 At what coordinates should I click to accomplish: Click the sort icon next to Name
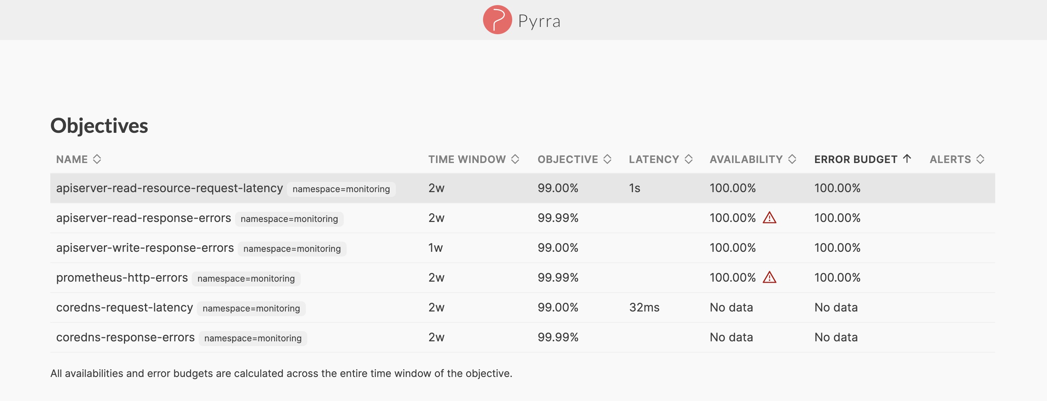click(97, 159)
